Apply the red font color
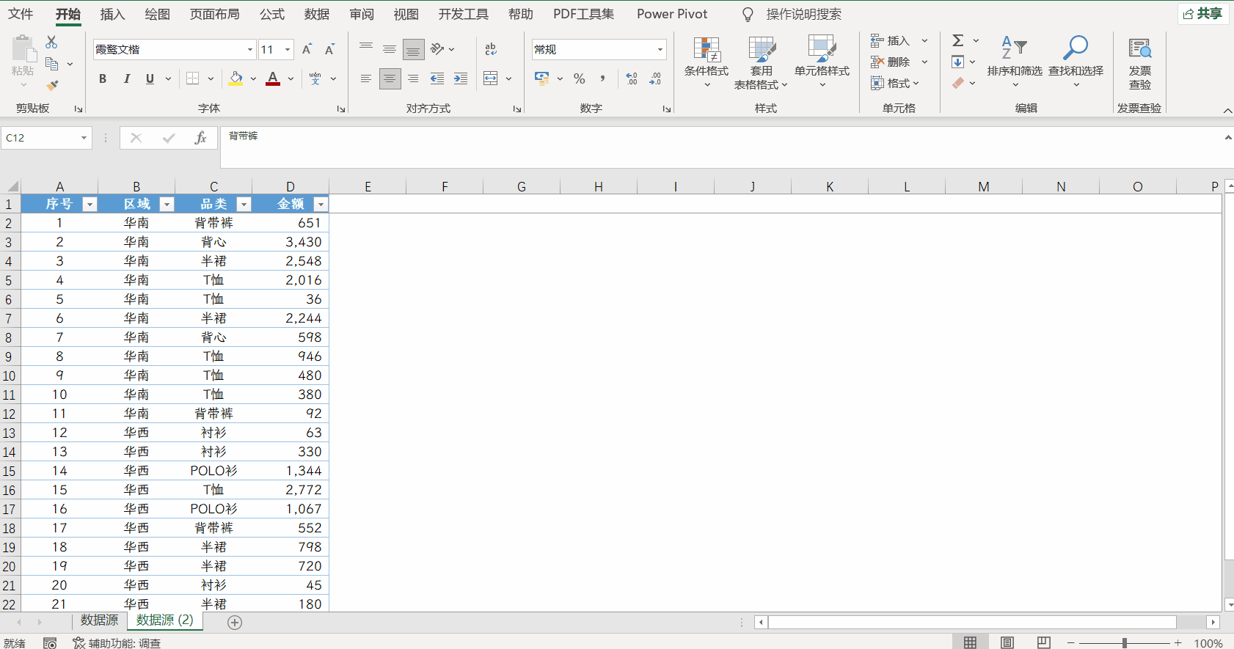Screen dimensions: 1234x649 coord(273,78)
